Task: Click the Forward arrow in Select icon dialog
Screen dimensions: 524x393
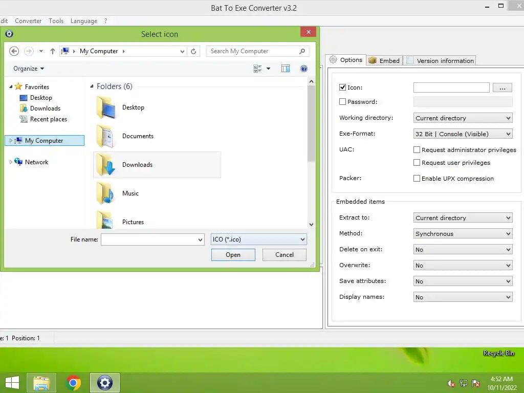Action: point(29,51)
